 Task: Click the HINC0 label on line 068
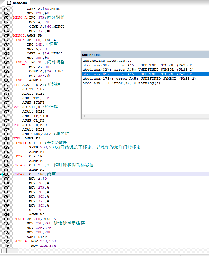pos(20,80)
